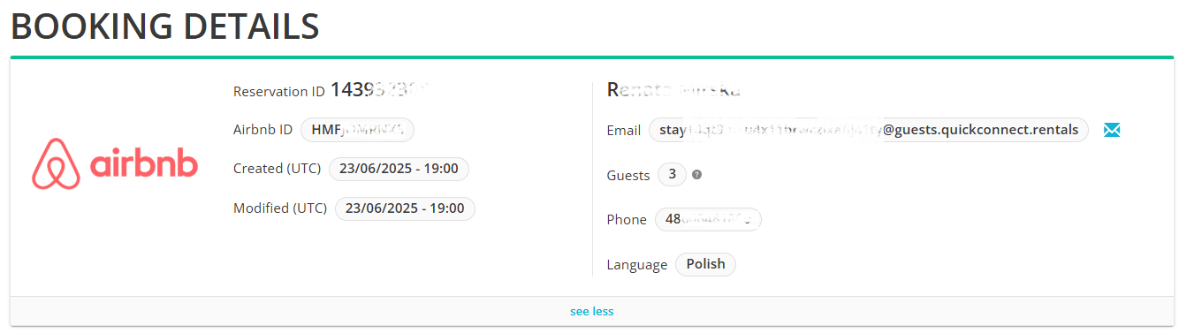Click the guest name heading

point(673,89)
